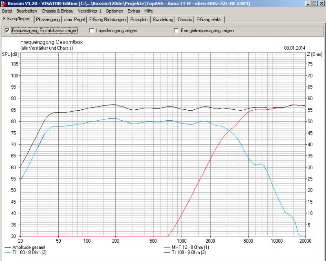This screenshot has width=326, height=261.
Task: Uncheck Frequenzgang Einzelchassis zeigen
Action: (x=7, y=30)
